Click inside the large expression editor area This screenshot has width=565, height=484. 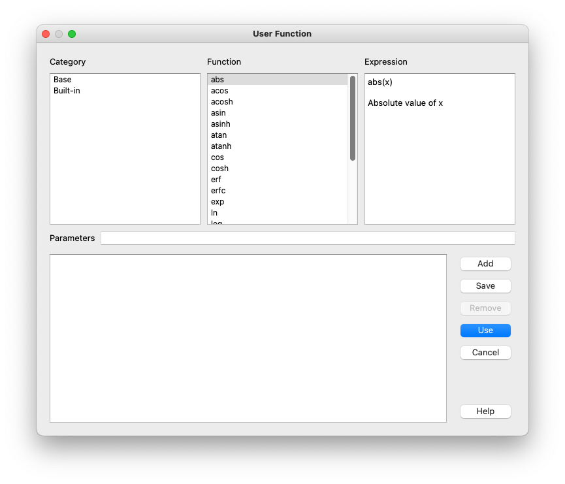pyautogui.click(x=248, y=338)
